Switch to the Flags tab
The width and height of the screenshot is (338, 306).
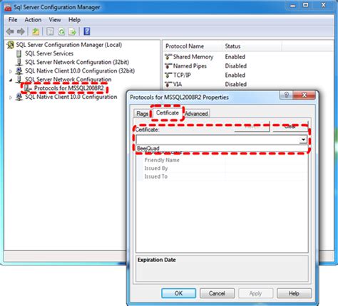(x=142, y=114)
